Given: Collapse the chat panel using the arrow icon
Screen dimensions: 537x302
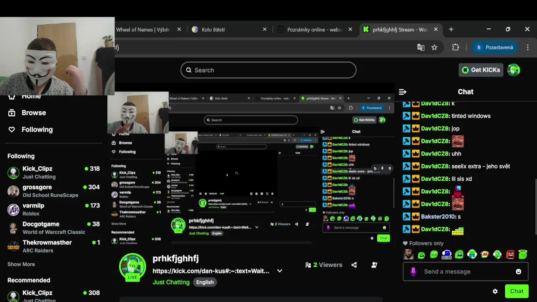Looking at the screenshot, I should 402,92.
